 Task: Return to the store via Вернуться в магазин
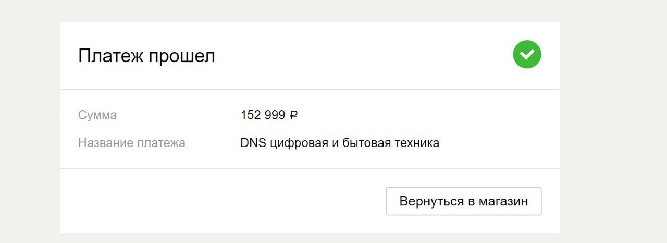click(464, 201)
